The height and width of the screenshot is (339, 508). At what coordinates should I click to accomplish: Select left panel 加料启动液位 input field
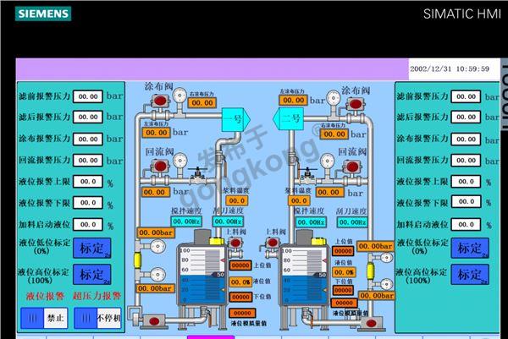click(88, 224)
